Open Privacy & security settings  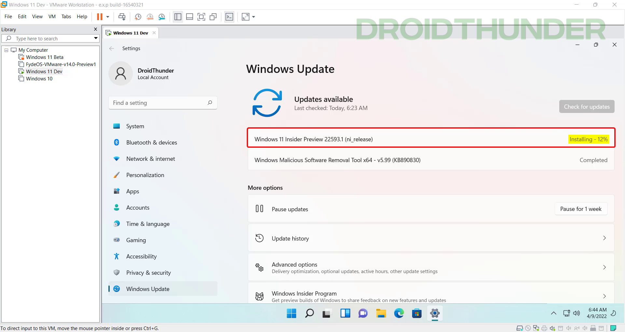point(163,273)
